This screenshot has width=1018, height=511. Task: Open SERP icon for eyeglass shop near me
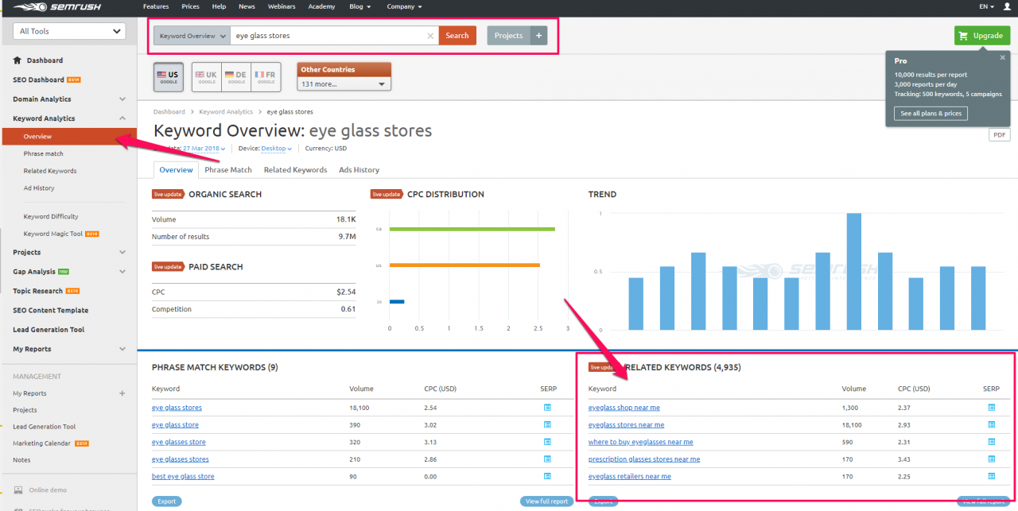(992, 407)
